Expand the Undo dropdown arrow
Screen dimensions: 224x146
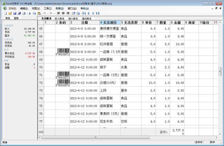coord(47,13)
